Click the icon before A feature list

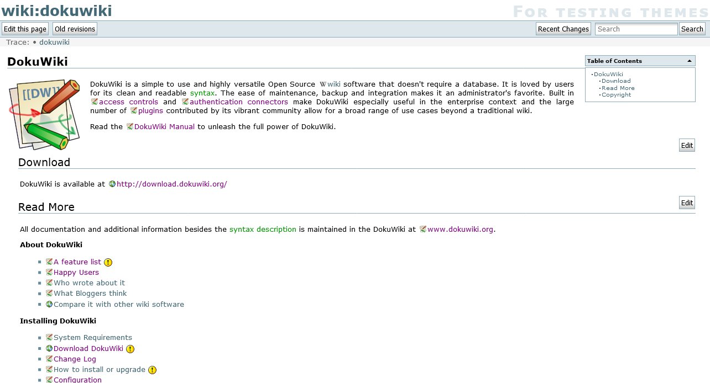[49, 262]
